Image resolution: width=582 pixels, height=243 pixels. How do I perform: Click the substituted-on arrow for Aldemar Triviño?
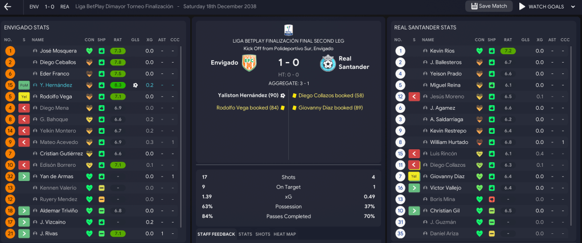[24, 211]
